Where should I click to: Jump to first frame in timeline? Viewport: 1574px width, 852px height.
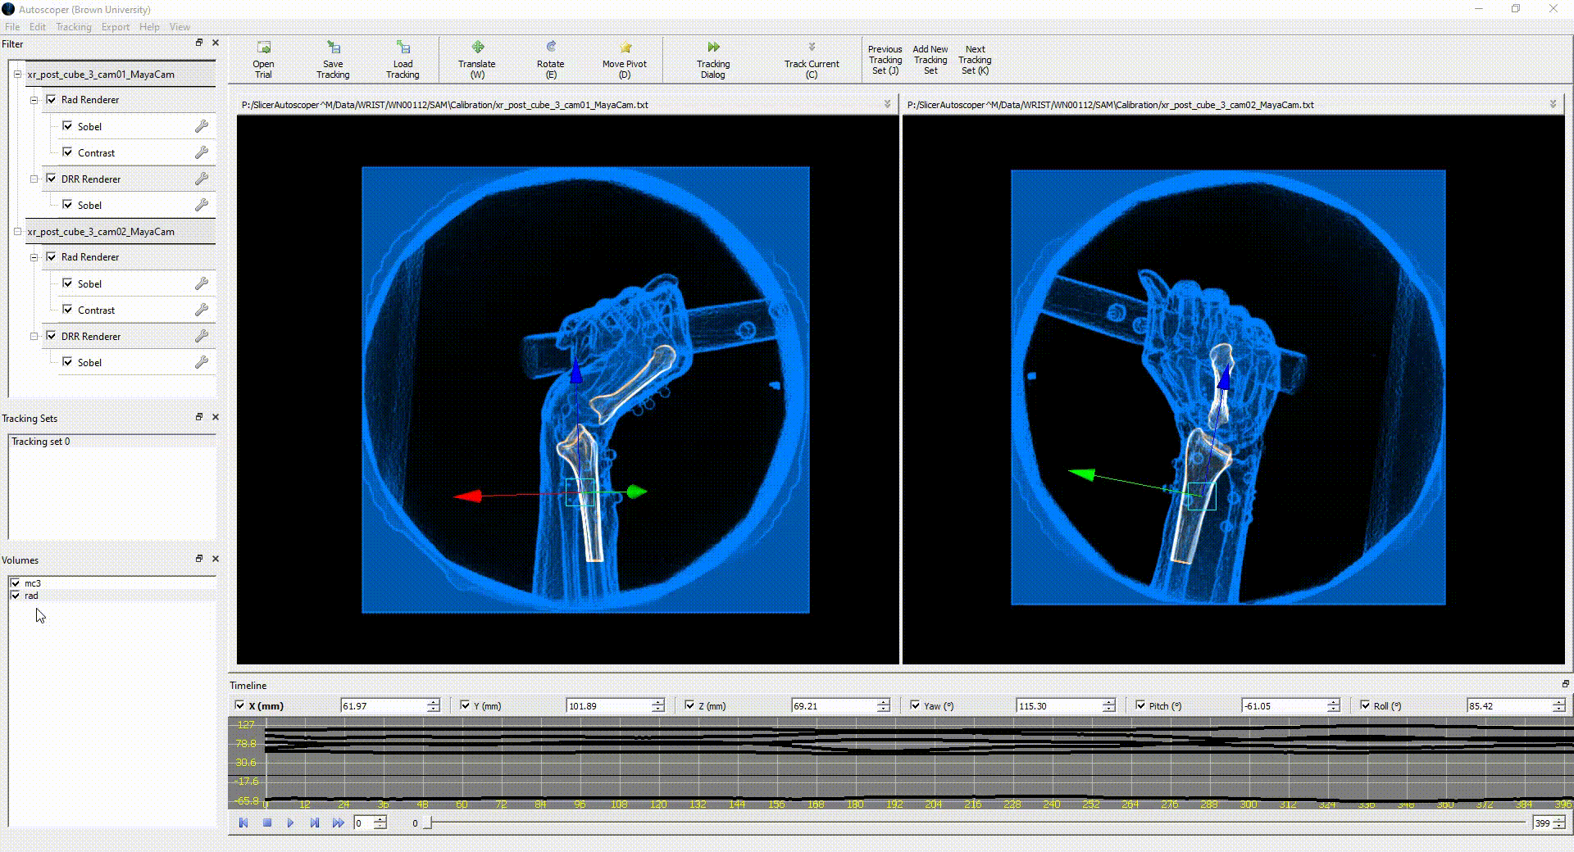click(243, 823)
